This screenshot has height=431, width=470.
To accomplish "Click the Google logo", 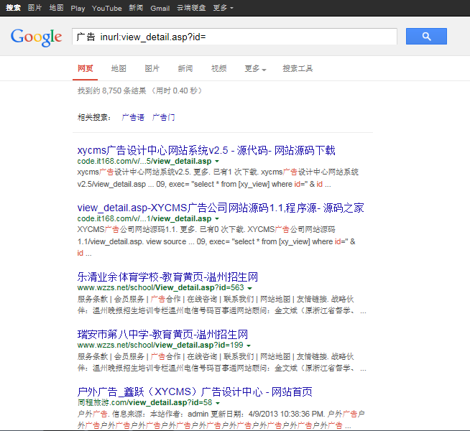I will [36, 37].
